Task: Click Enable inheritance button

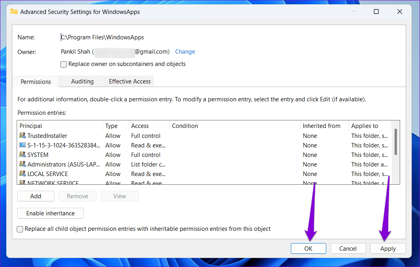Action: click(x=50, y=213)
